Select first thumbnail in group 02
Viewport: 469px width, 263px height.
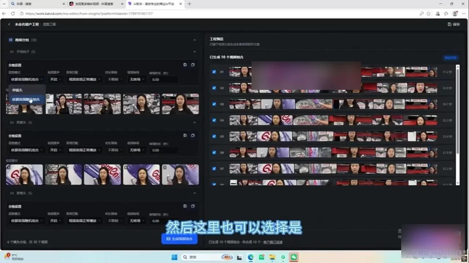[x=24, y=175]
